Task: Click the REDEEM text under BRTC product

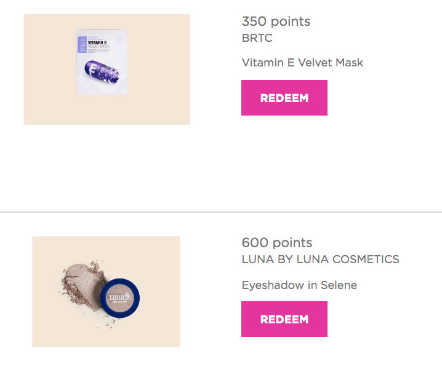Action: coord(284,98)
